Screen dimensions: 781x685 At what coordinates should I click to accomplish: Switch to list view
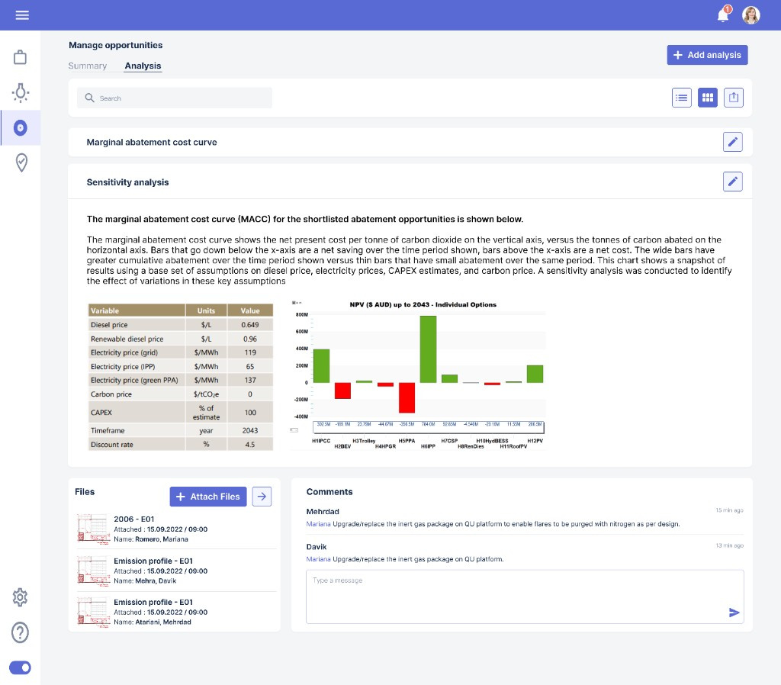681,98
